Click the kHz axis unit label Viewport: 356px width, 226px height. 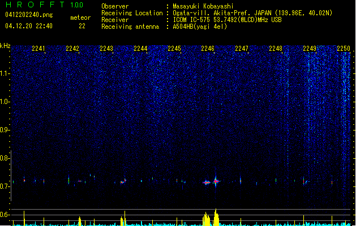tap(5, 46)
